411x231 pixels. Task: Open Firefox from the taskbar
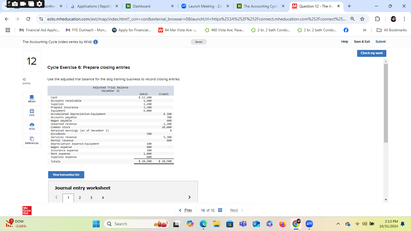click(x=283, y=224)
